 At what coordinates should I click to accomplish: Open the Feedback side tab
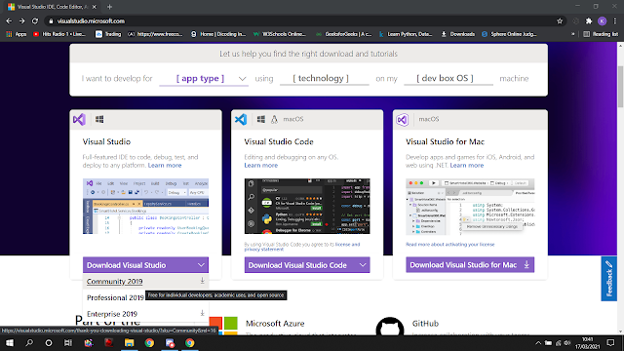(608, 279)
